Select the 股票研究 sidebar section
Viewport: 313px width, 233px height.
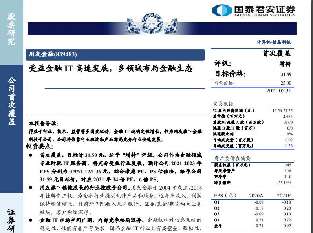click(x=11, y=29)
